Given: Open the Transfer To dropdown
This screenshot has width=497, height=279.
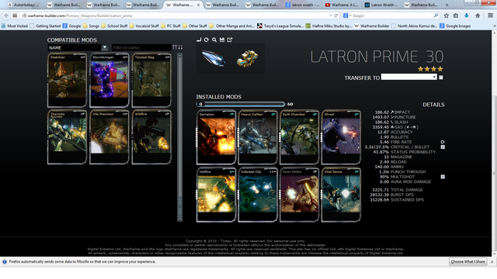Looking at the screenshot, I should click(409, 77).
